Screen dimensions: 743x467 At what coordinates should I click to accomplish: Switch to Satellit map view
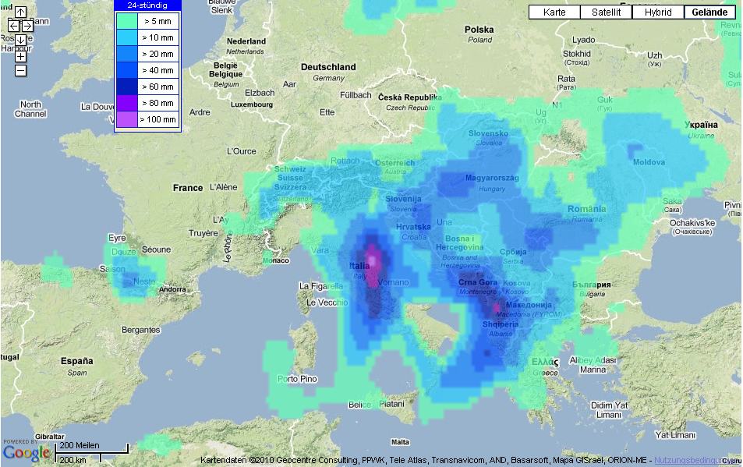606,12
